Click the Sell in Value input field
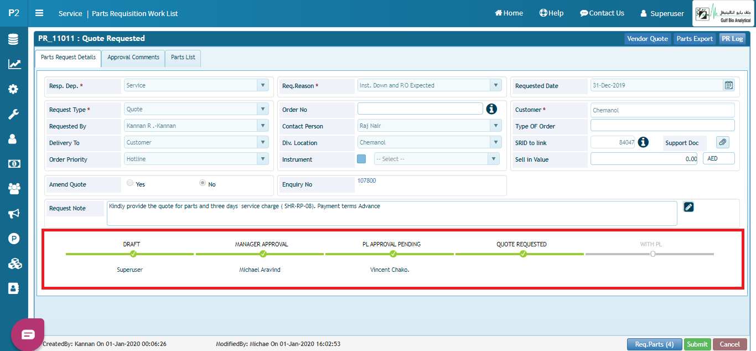 pyautogui.click(x=645, y=158)
